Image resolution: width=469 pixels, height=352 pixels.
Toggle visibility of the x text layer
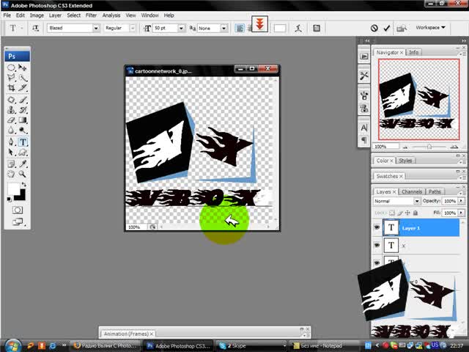(377, 245)
